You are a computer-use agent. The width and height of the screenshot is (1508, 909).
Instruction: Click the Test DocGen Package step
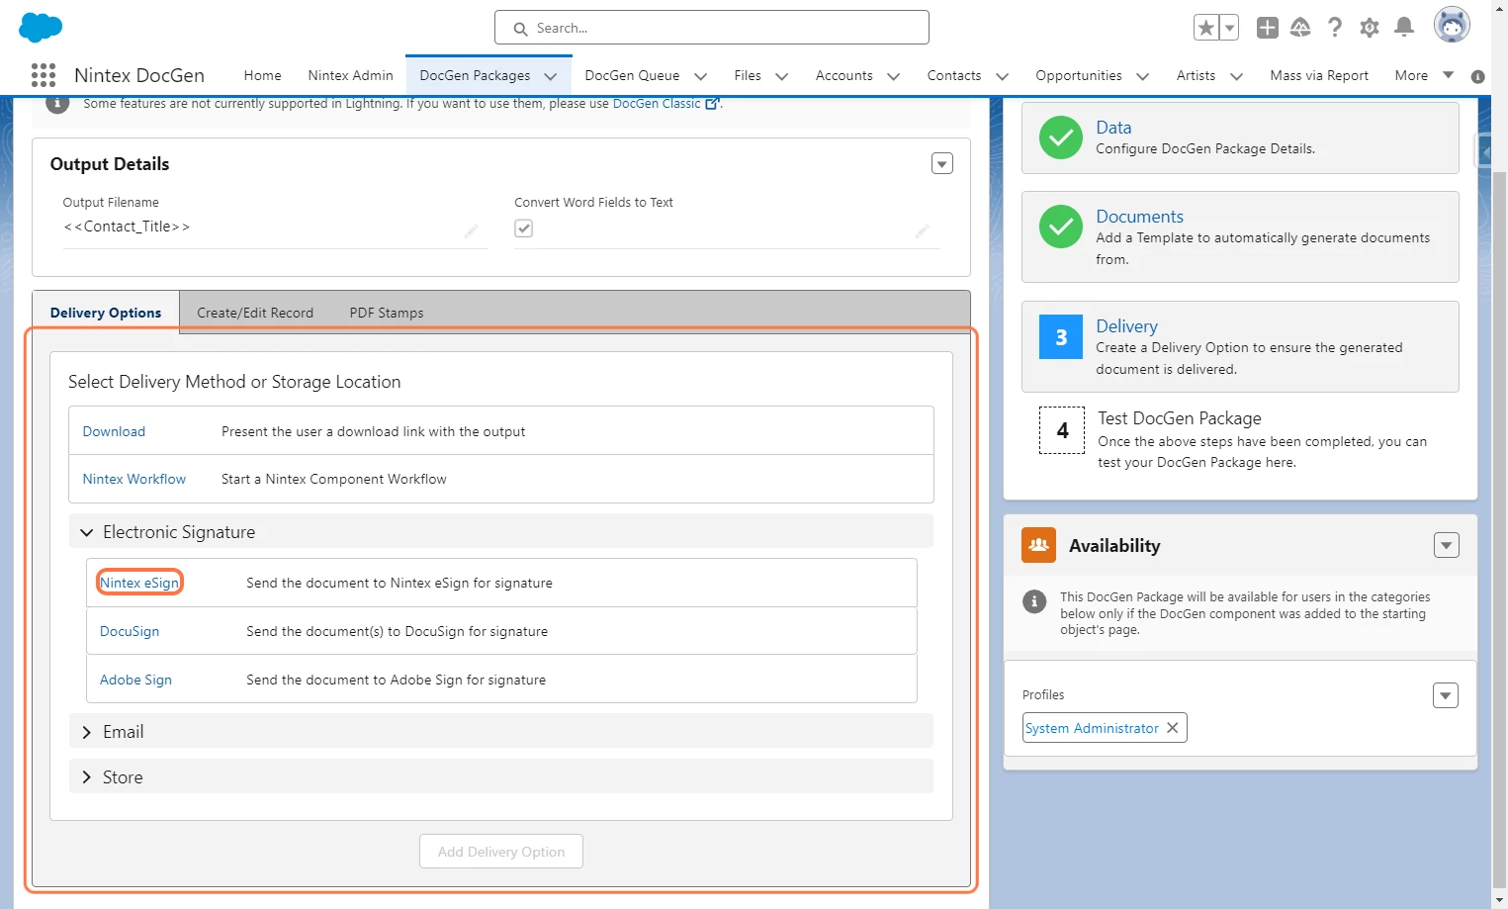pyautogui.click(x=1180, y=418)
